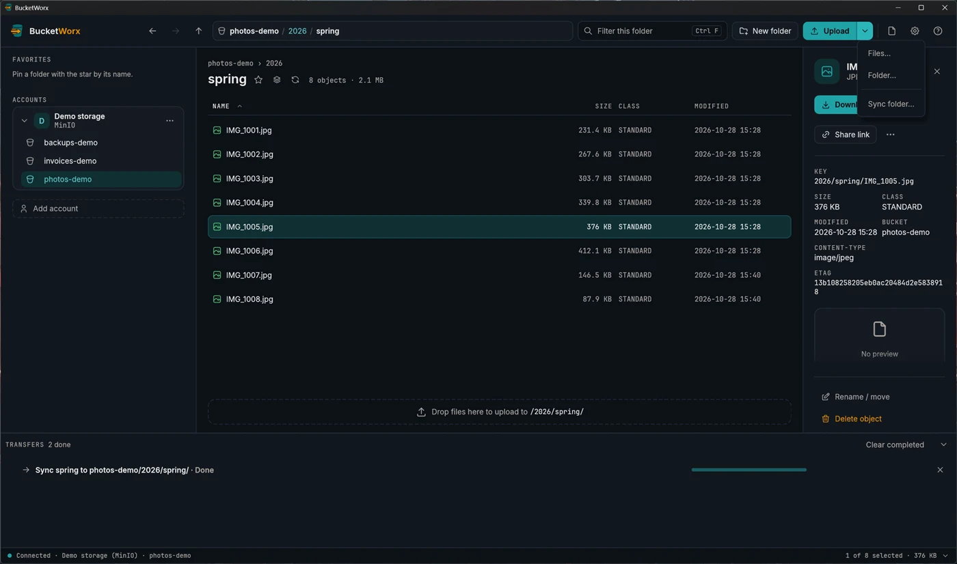Create a New folder
This screenshot has height=564, width=957.
coord(765,31)
